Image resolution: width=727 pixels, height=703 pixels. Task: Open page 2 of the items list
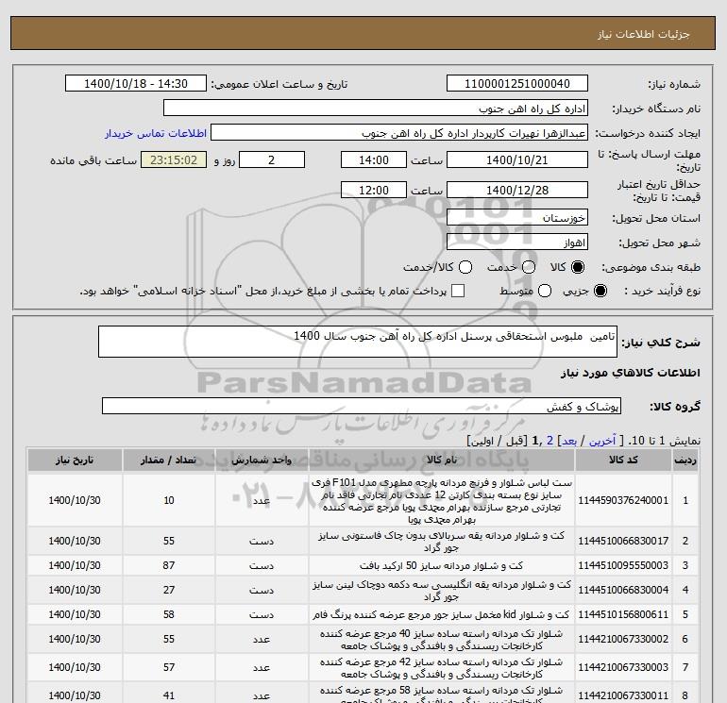pyautogui.click(x=549, y=441)
